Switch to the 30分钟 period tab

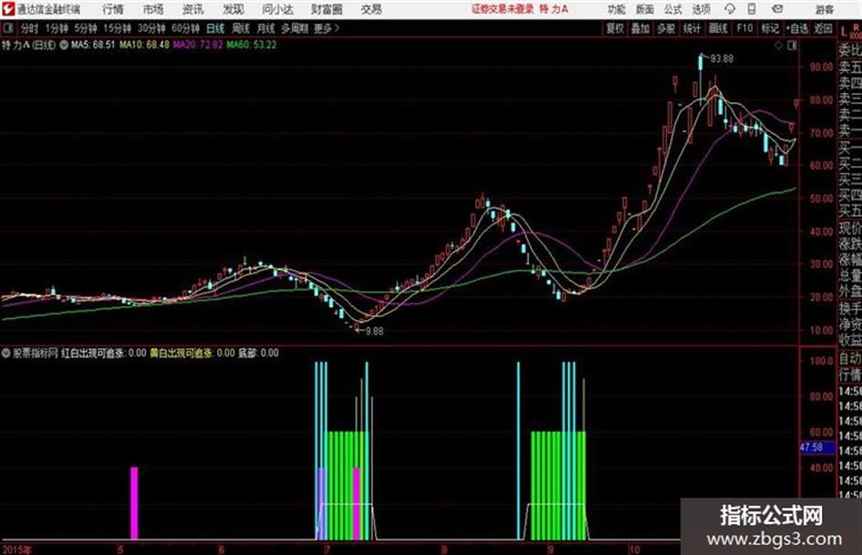tap(151, 28)
